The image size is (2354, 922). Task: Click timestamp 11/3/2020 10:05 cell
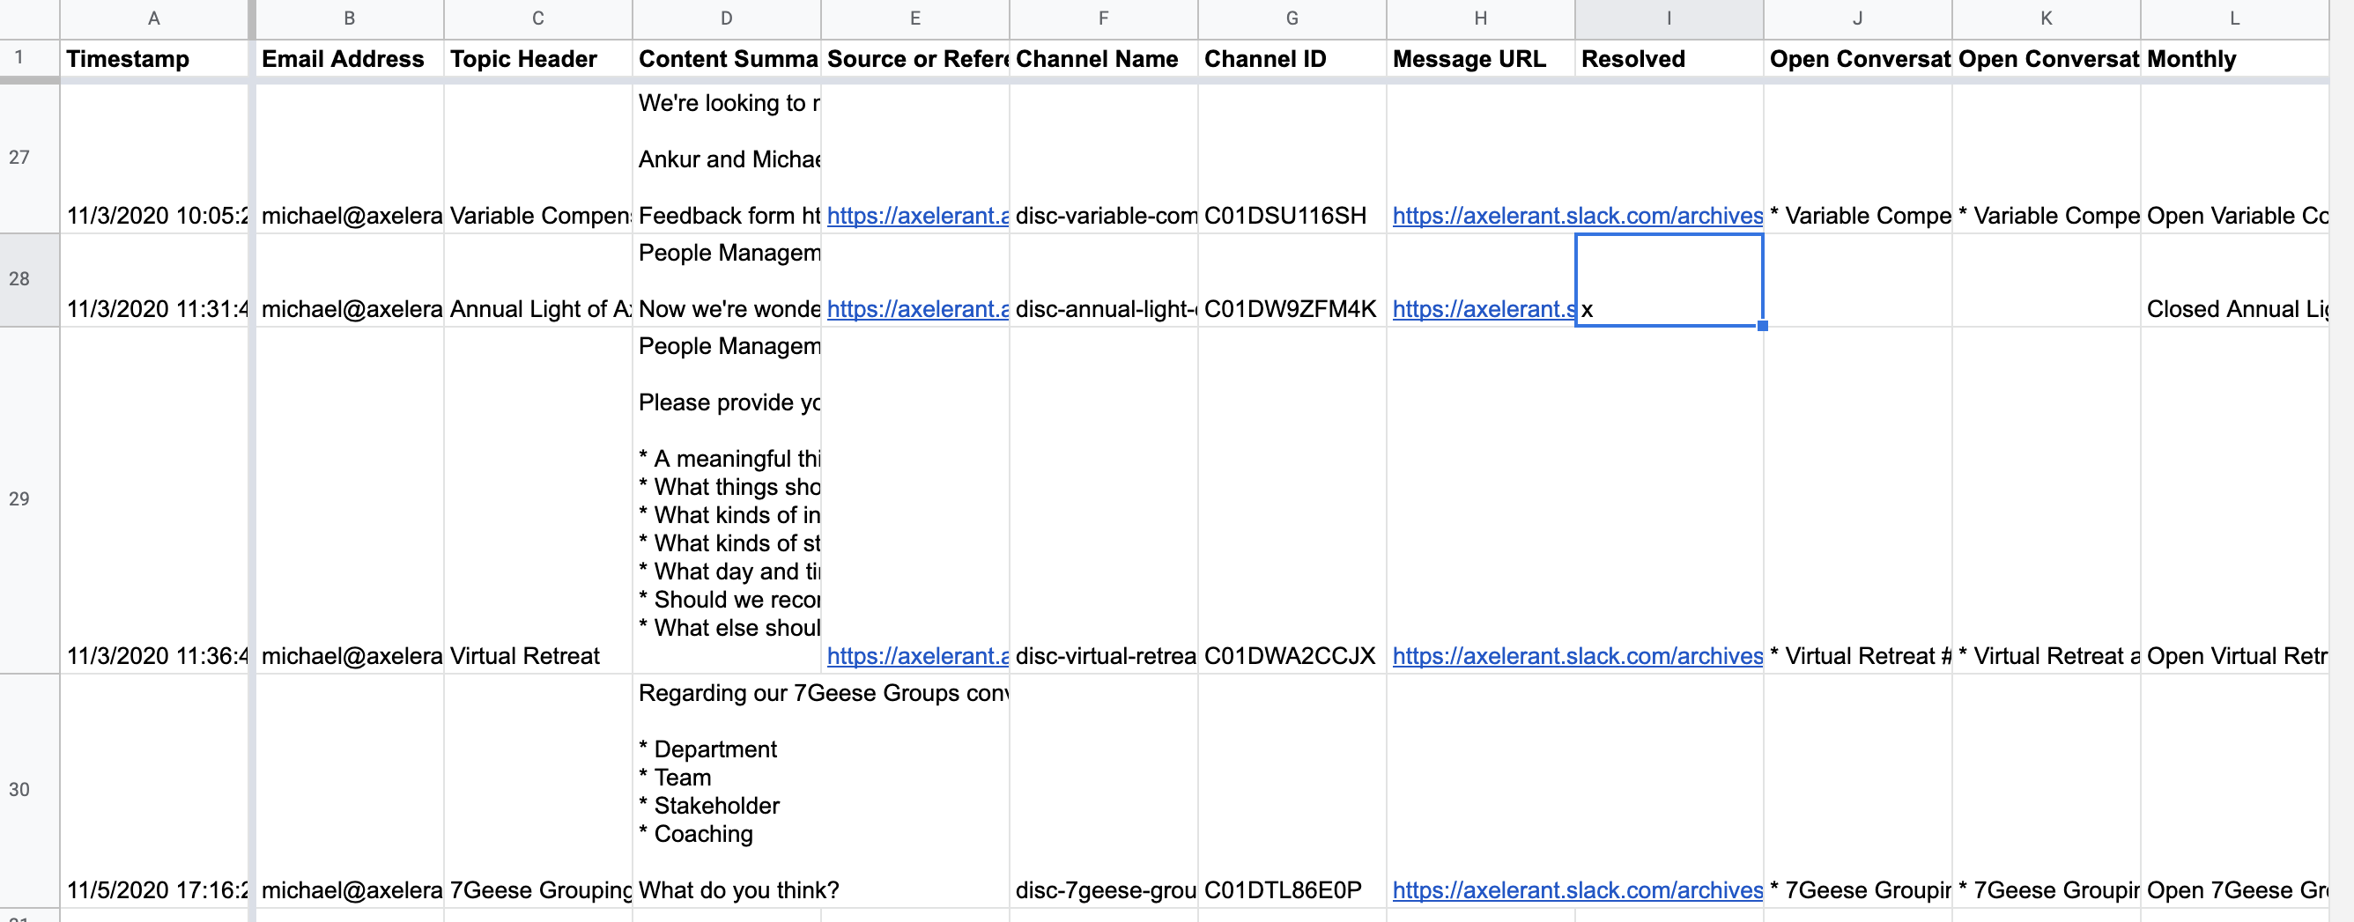pos(153,159)
